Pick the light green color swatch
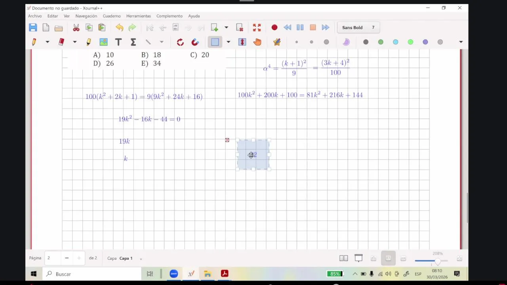Image resolution: width=507 pixels, height=285 pixels. click(410, 42)
